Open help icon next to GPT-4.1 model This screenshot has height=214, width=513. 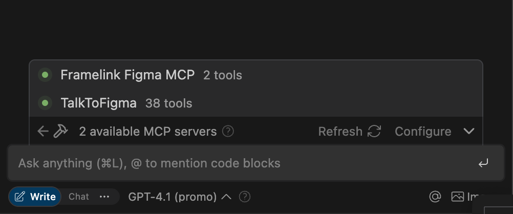click(245, 197)
